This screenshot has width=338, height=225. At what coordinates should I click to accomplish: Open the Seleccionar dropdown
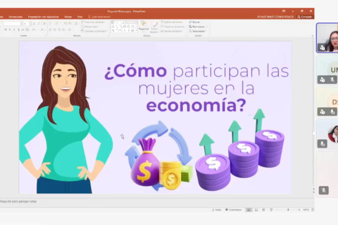(197, 31)
